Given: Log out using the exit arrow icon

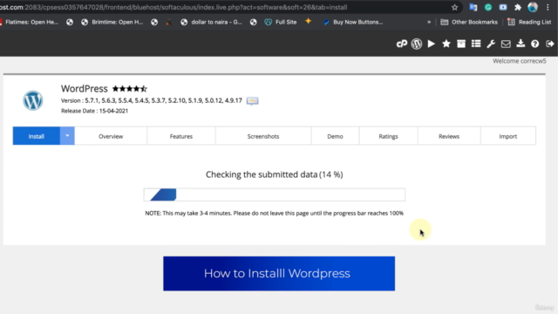Looking at the screenshot, I should point(550,44).
